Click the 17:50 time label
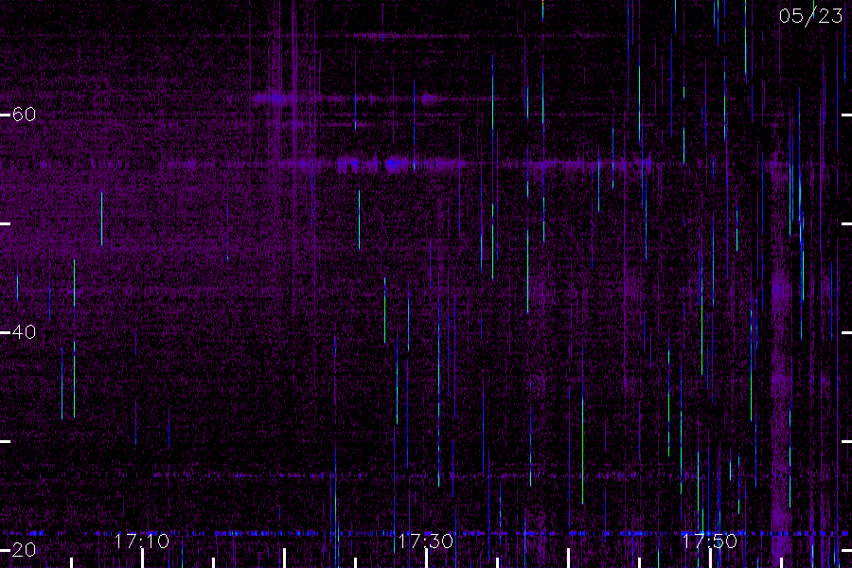The height and width of the screenshot is (568, 852). click(710, 541)
